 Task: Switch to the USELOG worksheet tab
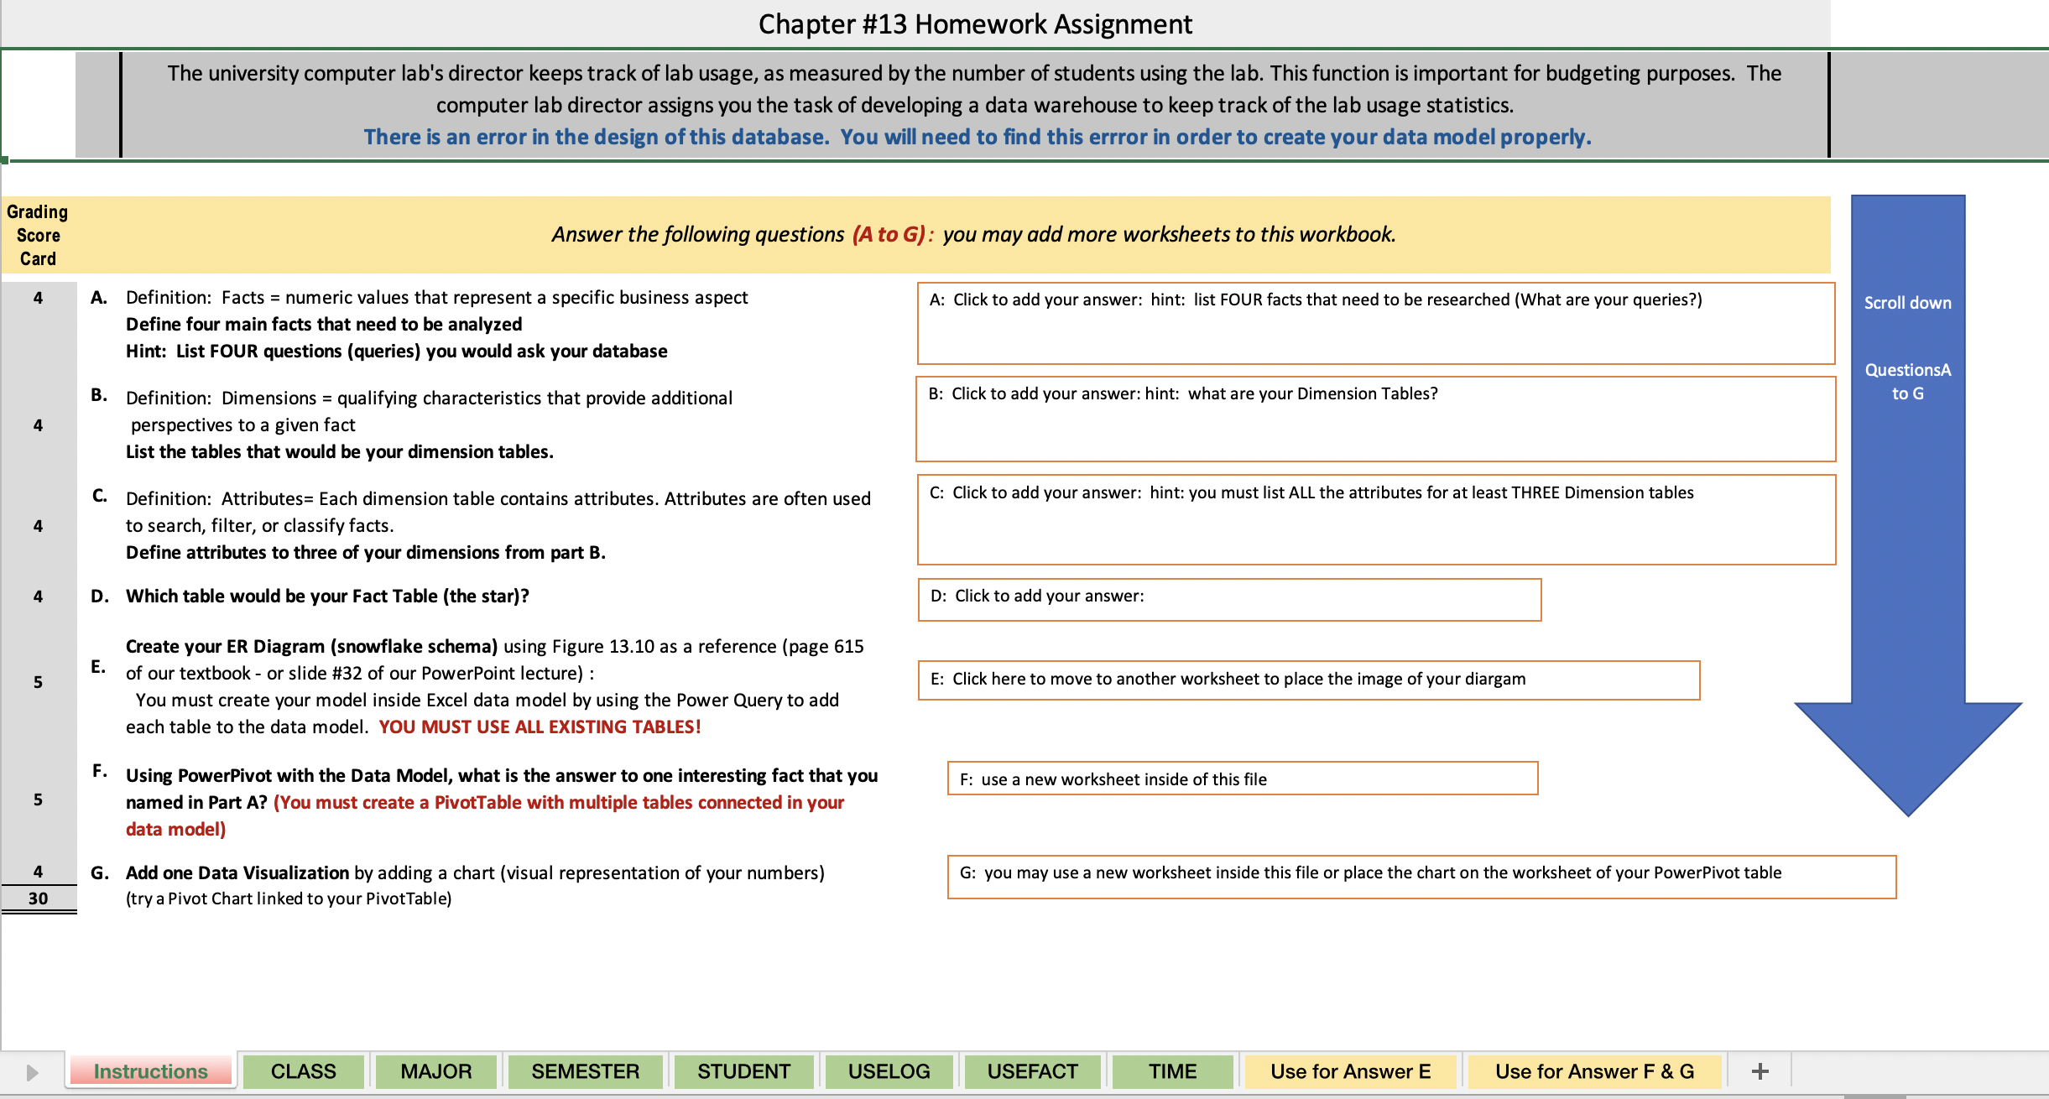(x=889, y=1070)
